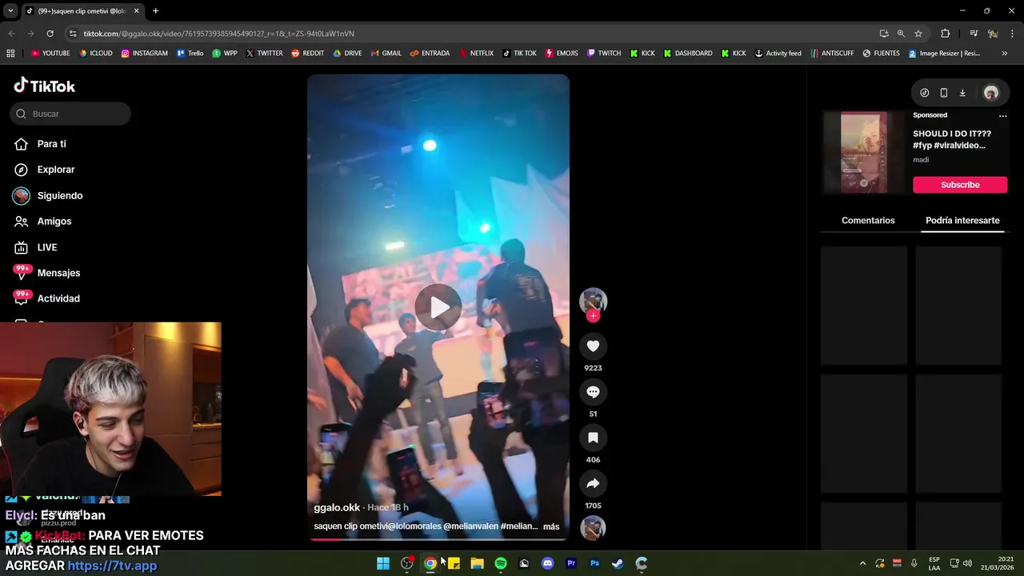
Task: Open Photoshop from the taskbar
Action: click(594, 563)
